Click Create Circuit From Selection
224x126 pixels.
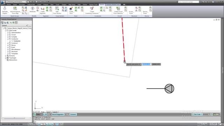[118, 10]
